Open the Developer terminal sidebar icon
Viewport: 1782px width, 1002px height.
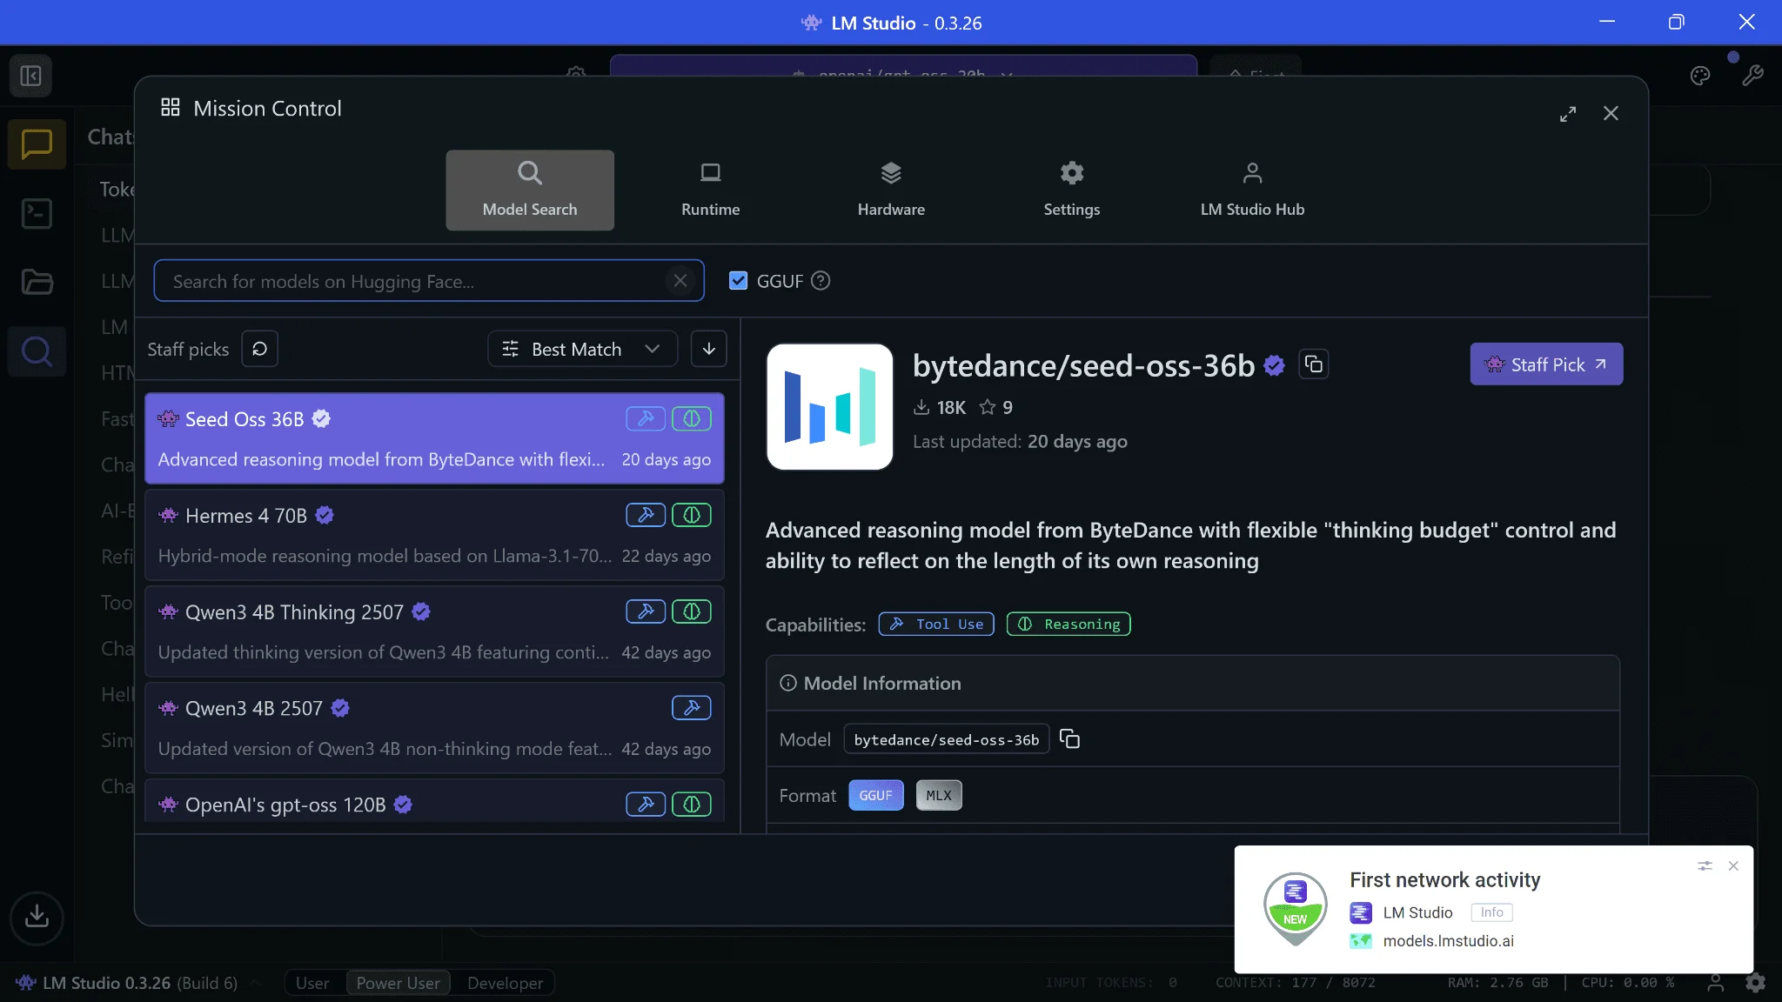point(37,213)
